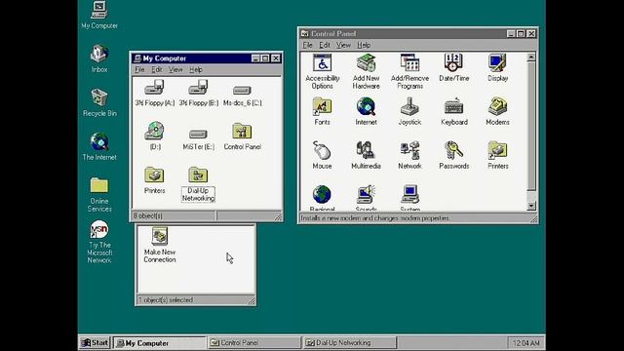
Task: Maximize the Control Panel window
Action: click(x=521, y=34)
